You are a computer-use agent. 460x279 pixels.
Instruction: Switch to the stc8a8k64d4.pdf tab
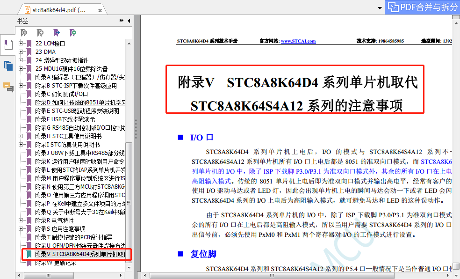(62, 10)
